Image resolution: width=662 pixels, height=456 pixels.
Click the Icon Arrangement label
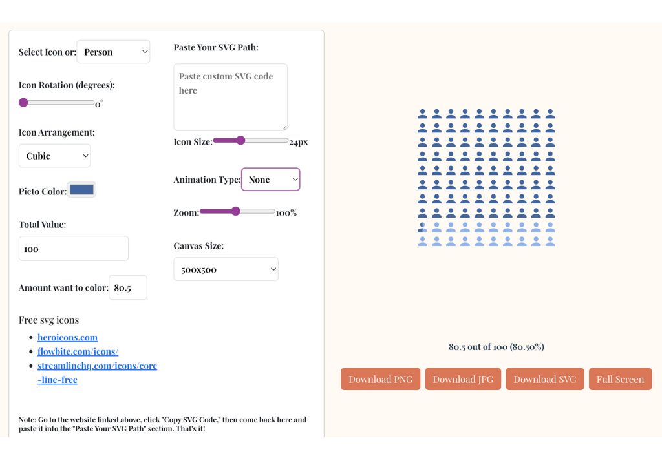57,132
